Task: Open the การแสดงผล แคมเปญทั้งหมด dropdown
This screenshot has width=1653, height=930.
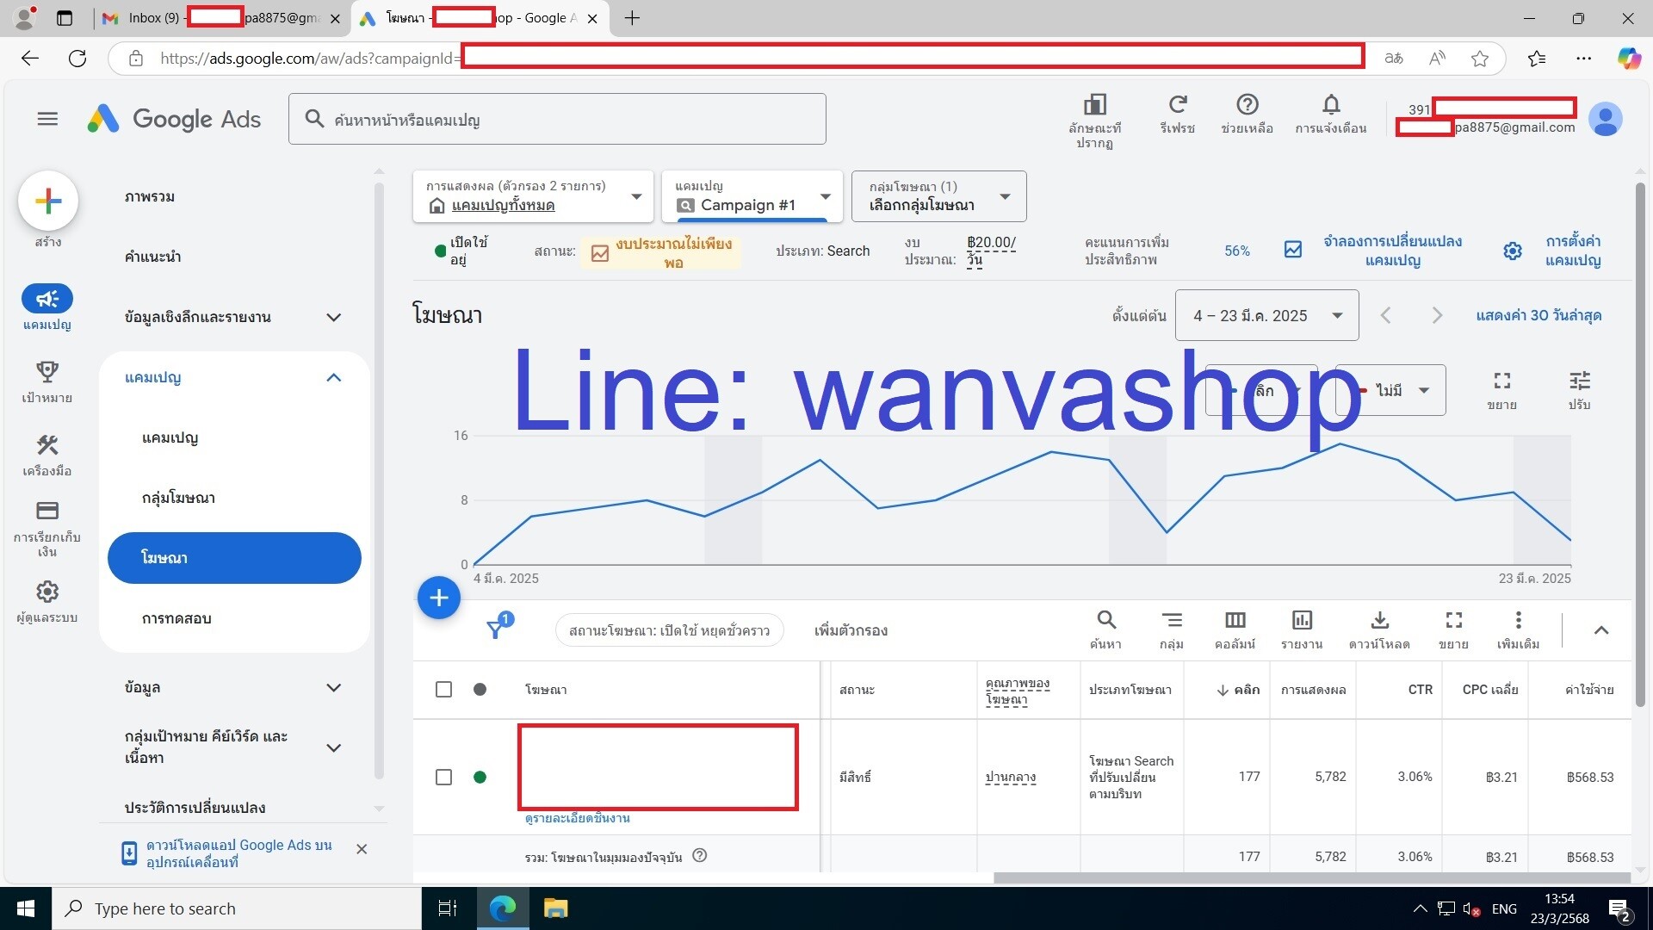Action: tap(533, 196)
